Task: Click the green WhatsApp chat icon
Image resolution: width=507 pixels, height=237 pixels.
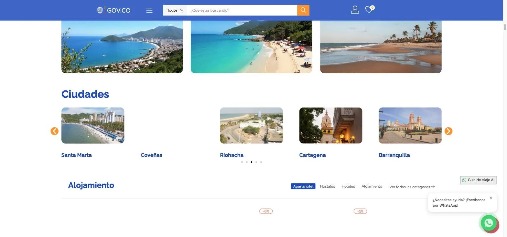Action: (x=489, y=223)
